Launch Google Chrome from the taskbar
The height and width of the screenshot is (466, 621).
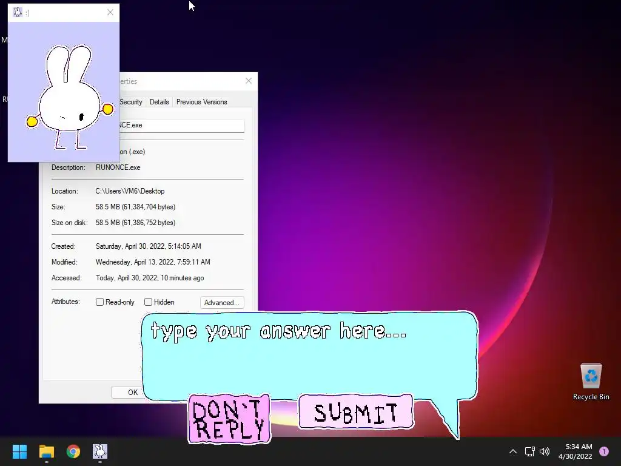73,451
